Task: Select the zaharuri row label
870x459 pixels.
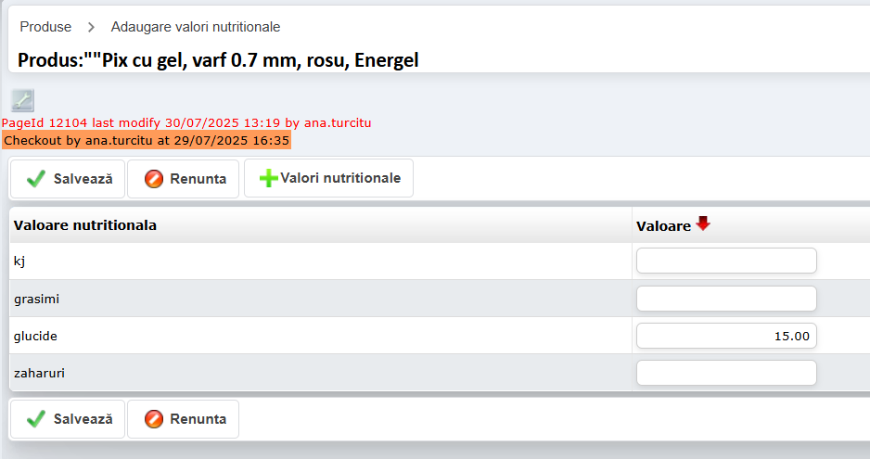Action: (39, 373)
